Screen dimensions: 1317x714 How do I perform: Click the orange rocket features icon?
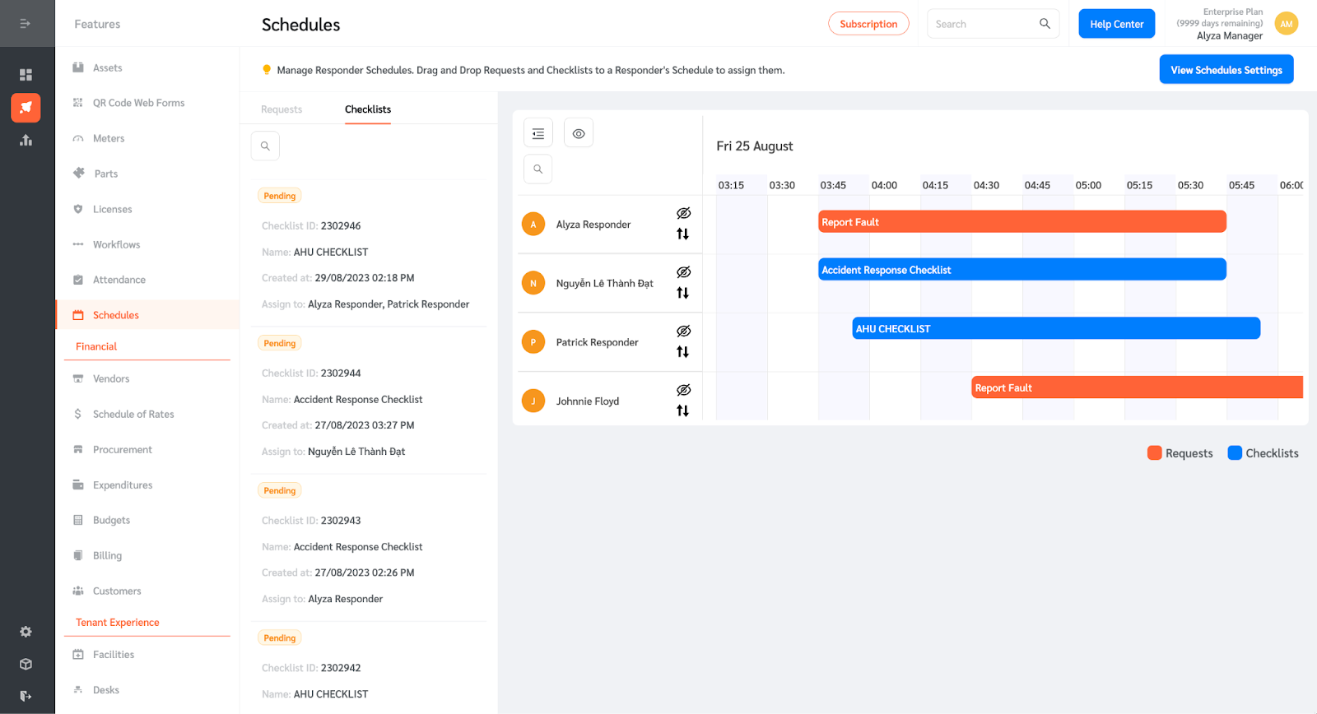pyautogui.click(x=26, y=107)
